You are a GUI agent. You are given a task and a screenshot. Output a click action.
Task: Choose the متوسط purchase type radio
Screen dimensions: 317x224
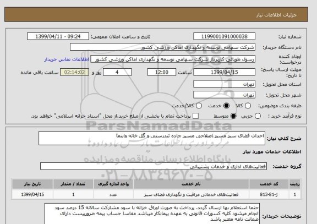(233, 116)
